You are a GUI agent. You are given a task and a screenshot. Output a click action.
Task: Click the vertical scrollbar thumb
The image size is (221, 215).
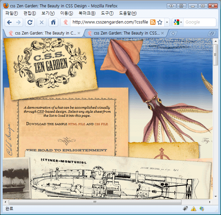216,55
